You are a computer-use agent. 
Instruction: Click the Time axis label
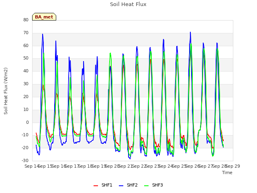(x=227, y=172)
